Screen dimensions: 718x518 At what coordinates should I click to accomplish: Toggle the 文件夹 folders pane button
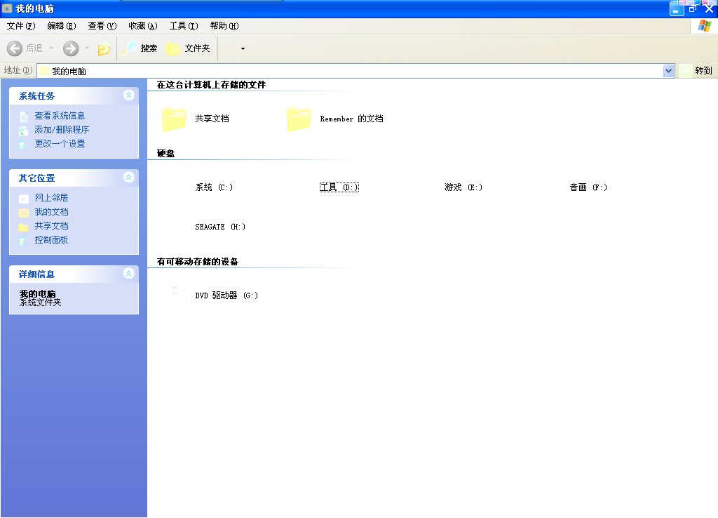[188, 48]
